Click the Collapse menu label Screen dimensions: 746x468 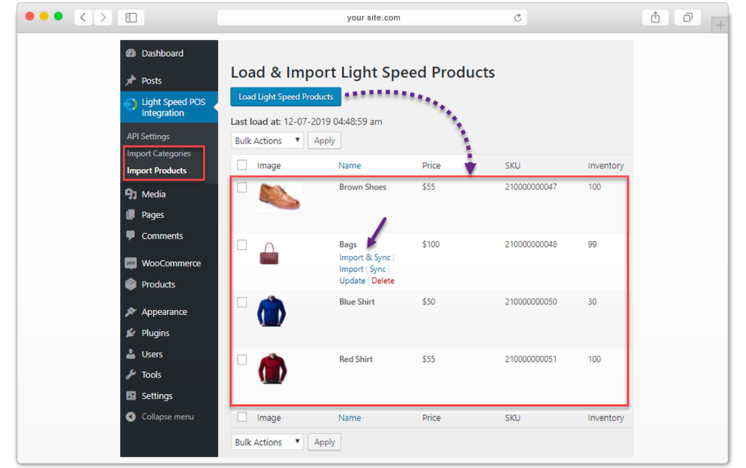[168, 416]
